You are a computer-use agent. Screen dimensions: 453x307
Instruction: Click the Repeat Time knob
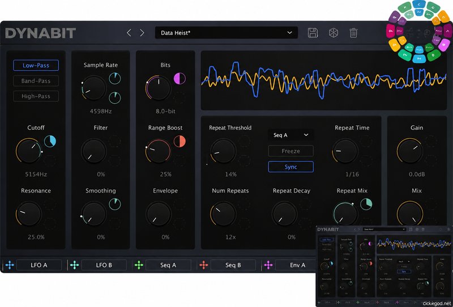point(345,151)
